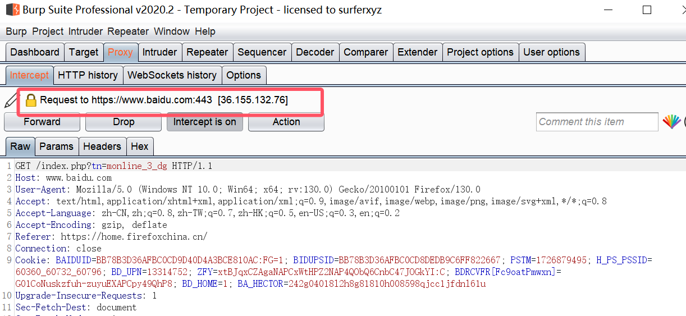Click the Request to https://www.baidu.com:443 text
The width and height of the screenshot is (686, 316).
point(126,100)
